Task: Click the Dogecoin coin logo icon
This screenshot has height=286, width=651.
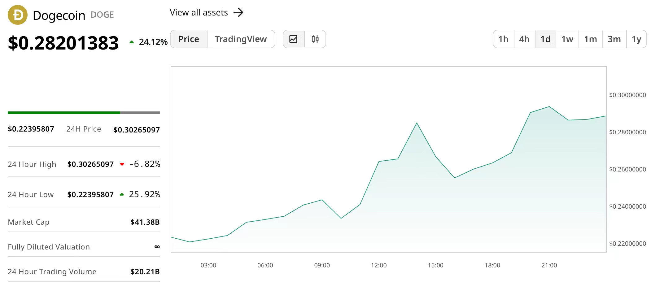Action: [18, 15]
